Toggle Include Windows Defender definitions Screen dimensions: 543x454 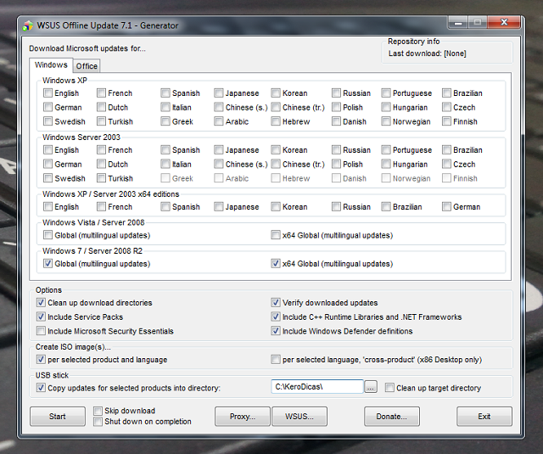(x=276, y=331)
